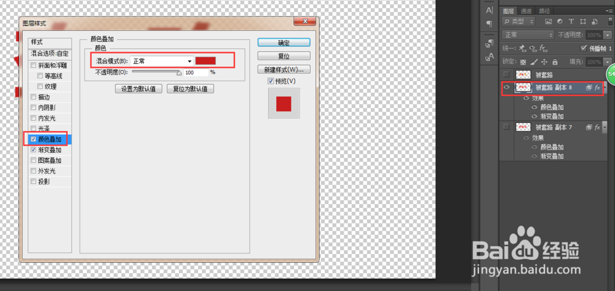Enable 投影 style checkbox

click(x=33, y=181)
